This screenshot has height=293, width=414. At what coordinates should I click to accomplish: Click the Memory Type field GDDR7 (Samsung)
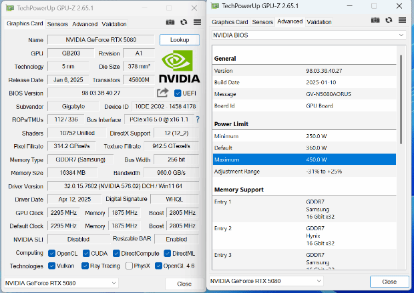pos(81,160)
